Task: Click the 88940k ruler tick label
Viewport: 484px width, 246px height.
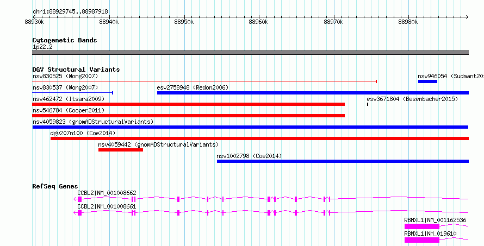Action: (109, 22)
